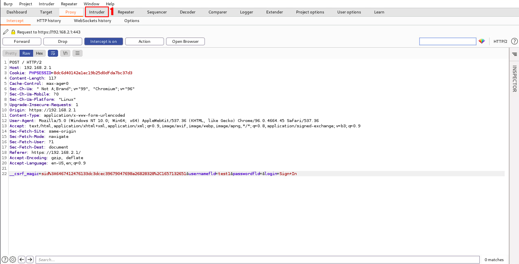Open the multicolor highlight picker icon
This screenshot has height=264, width=519.
[x=482, y=42]
